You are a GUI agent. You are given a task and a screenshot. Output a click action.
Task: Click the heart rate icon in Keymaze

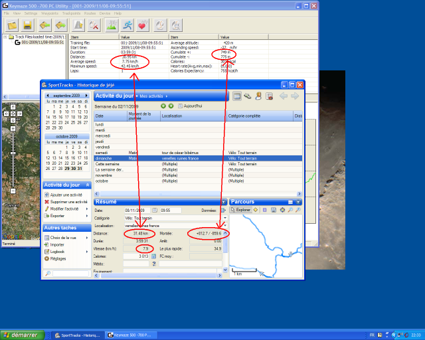(143, 25)
